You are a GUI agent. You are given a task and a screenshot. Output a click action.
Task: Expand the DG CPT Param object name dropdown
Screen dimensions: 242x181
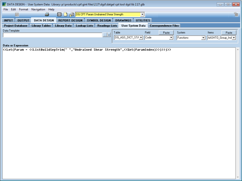[142, 14]
